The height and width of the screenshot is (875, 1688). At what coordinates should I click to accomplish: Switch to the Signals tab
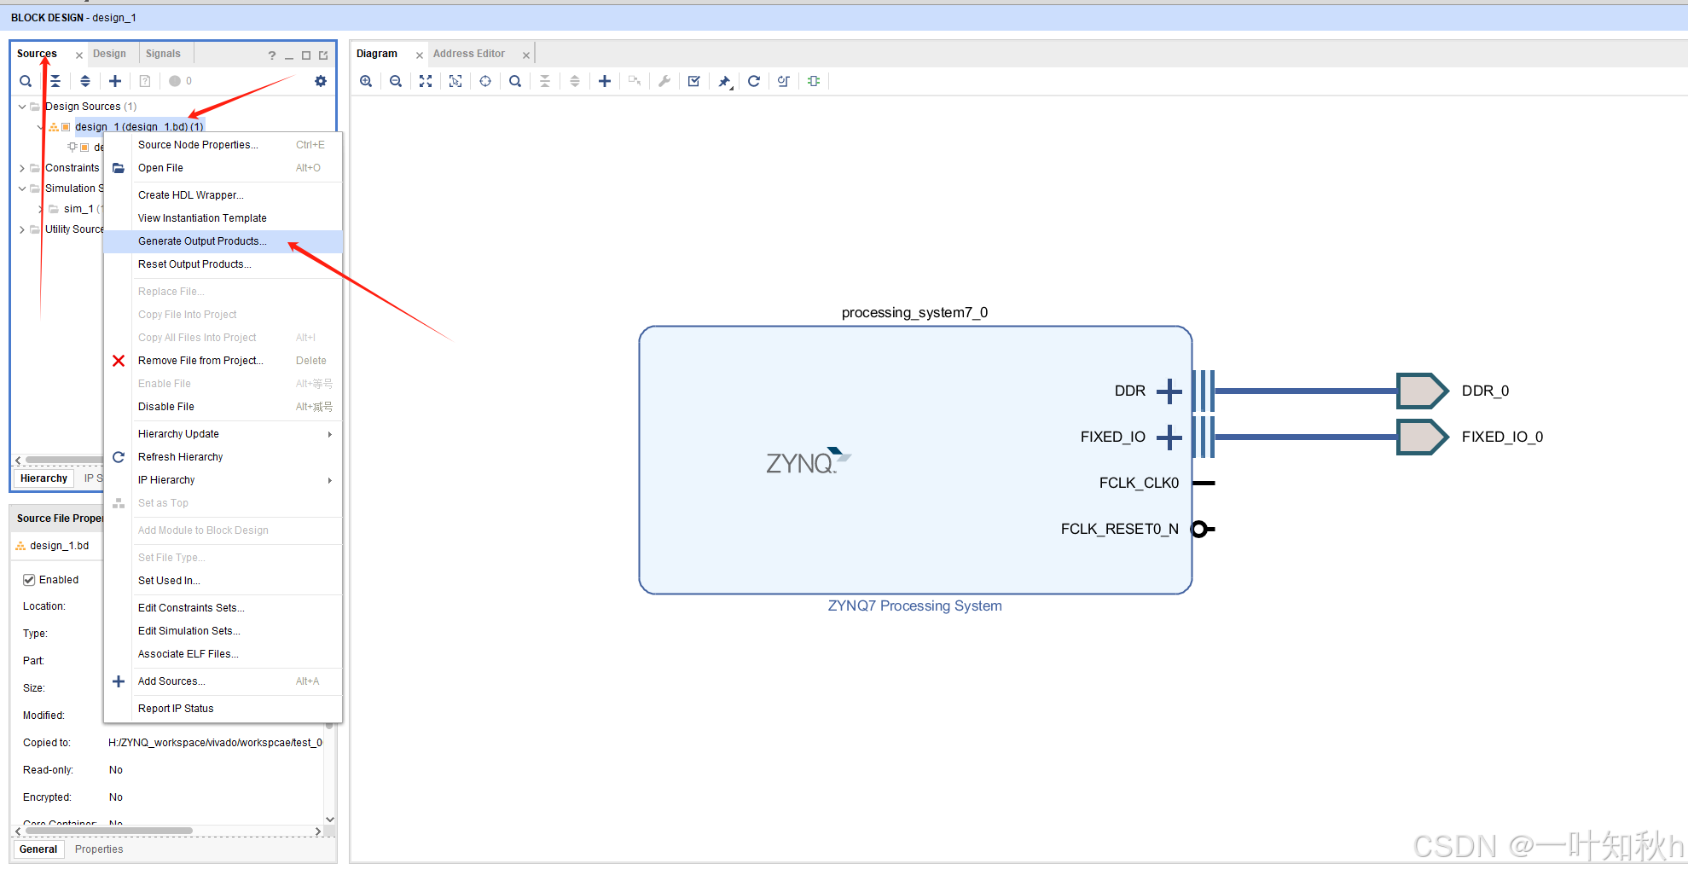pos(163,54)
